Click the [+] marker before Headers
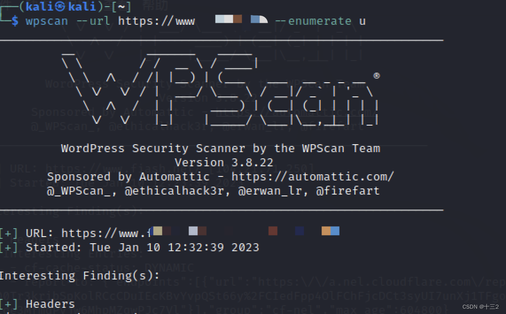Screen dimensions: 506x314 point(9,304)
